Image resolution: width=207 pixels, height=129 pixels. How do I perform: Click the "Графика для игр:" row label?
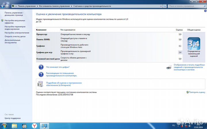(44, 52)
